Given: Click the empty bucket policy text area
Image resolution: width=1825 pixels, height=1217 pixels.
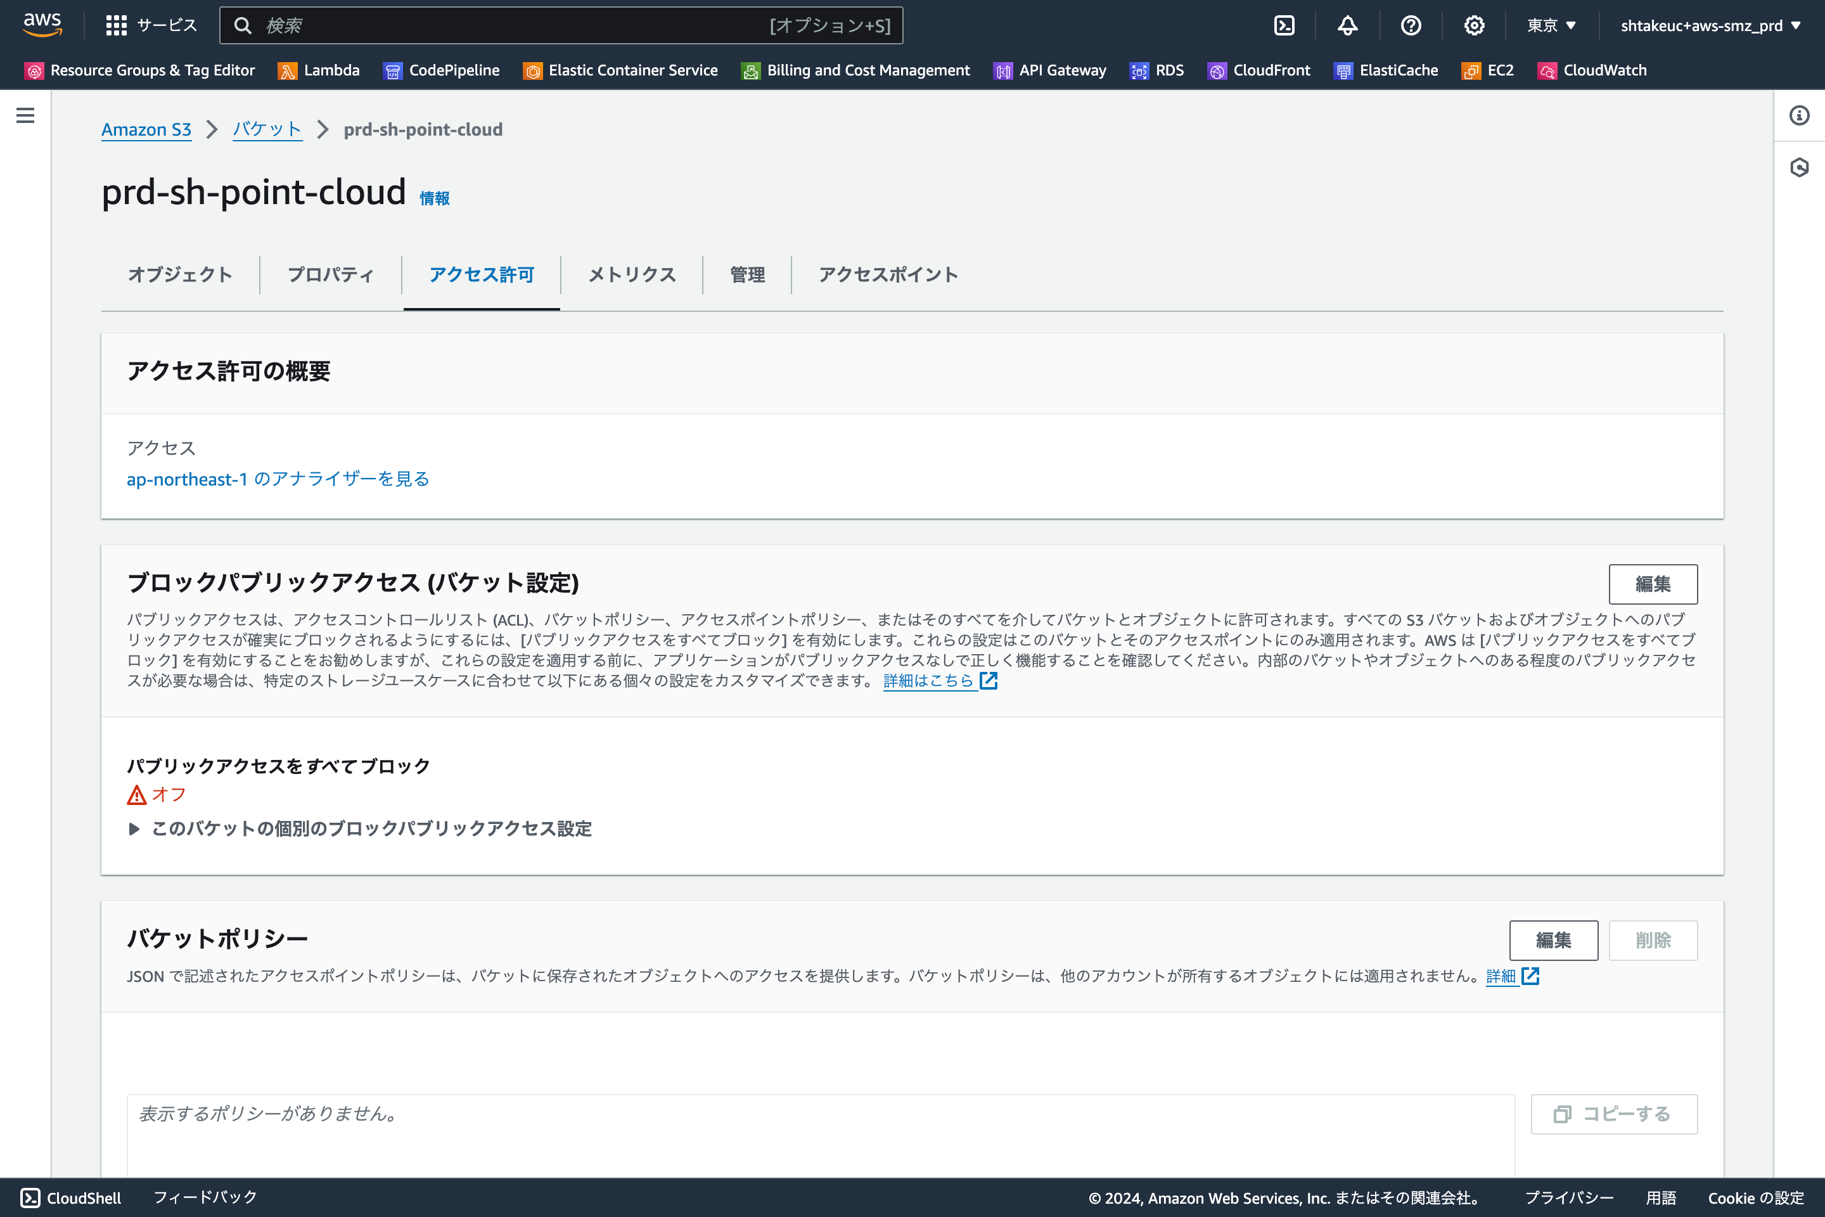Looking at the screenshot, I should tap(821, 1137).
